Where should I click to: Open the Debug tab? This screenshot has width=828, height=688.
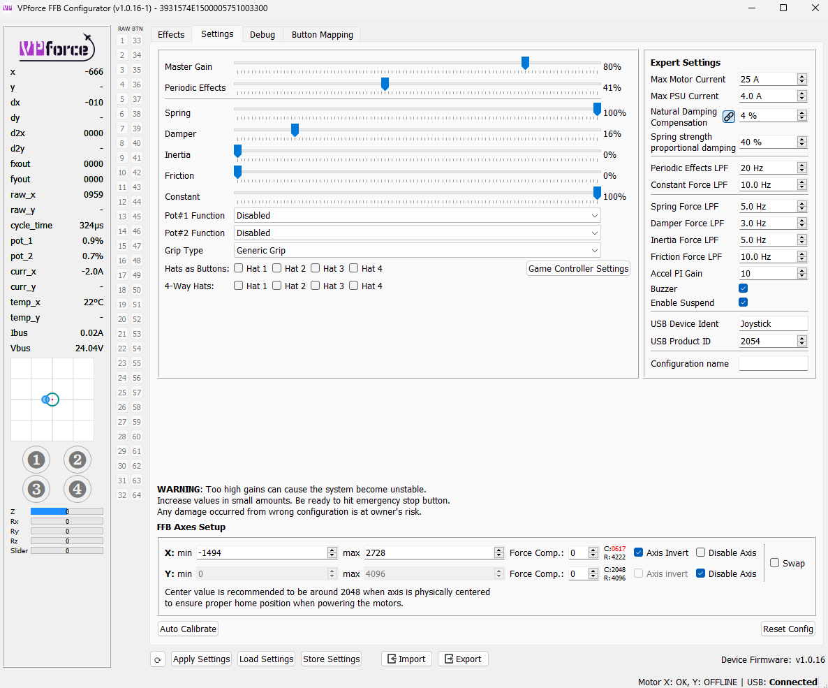263,34
